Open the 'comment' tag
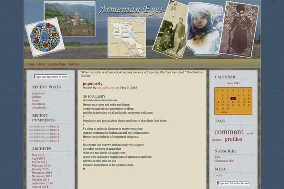The width and height of the screenshot is (284, 189). 229,132
